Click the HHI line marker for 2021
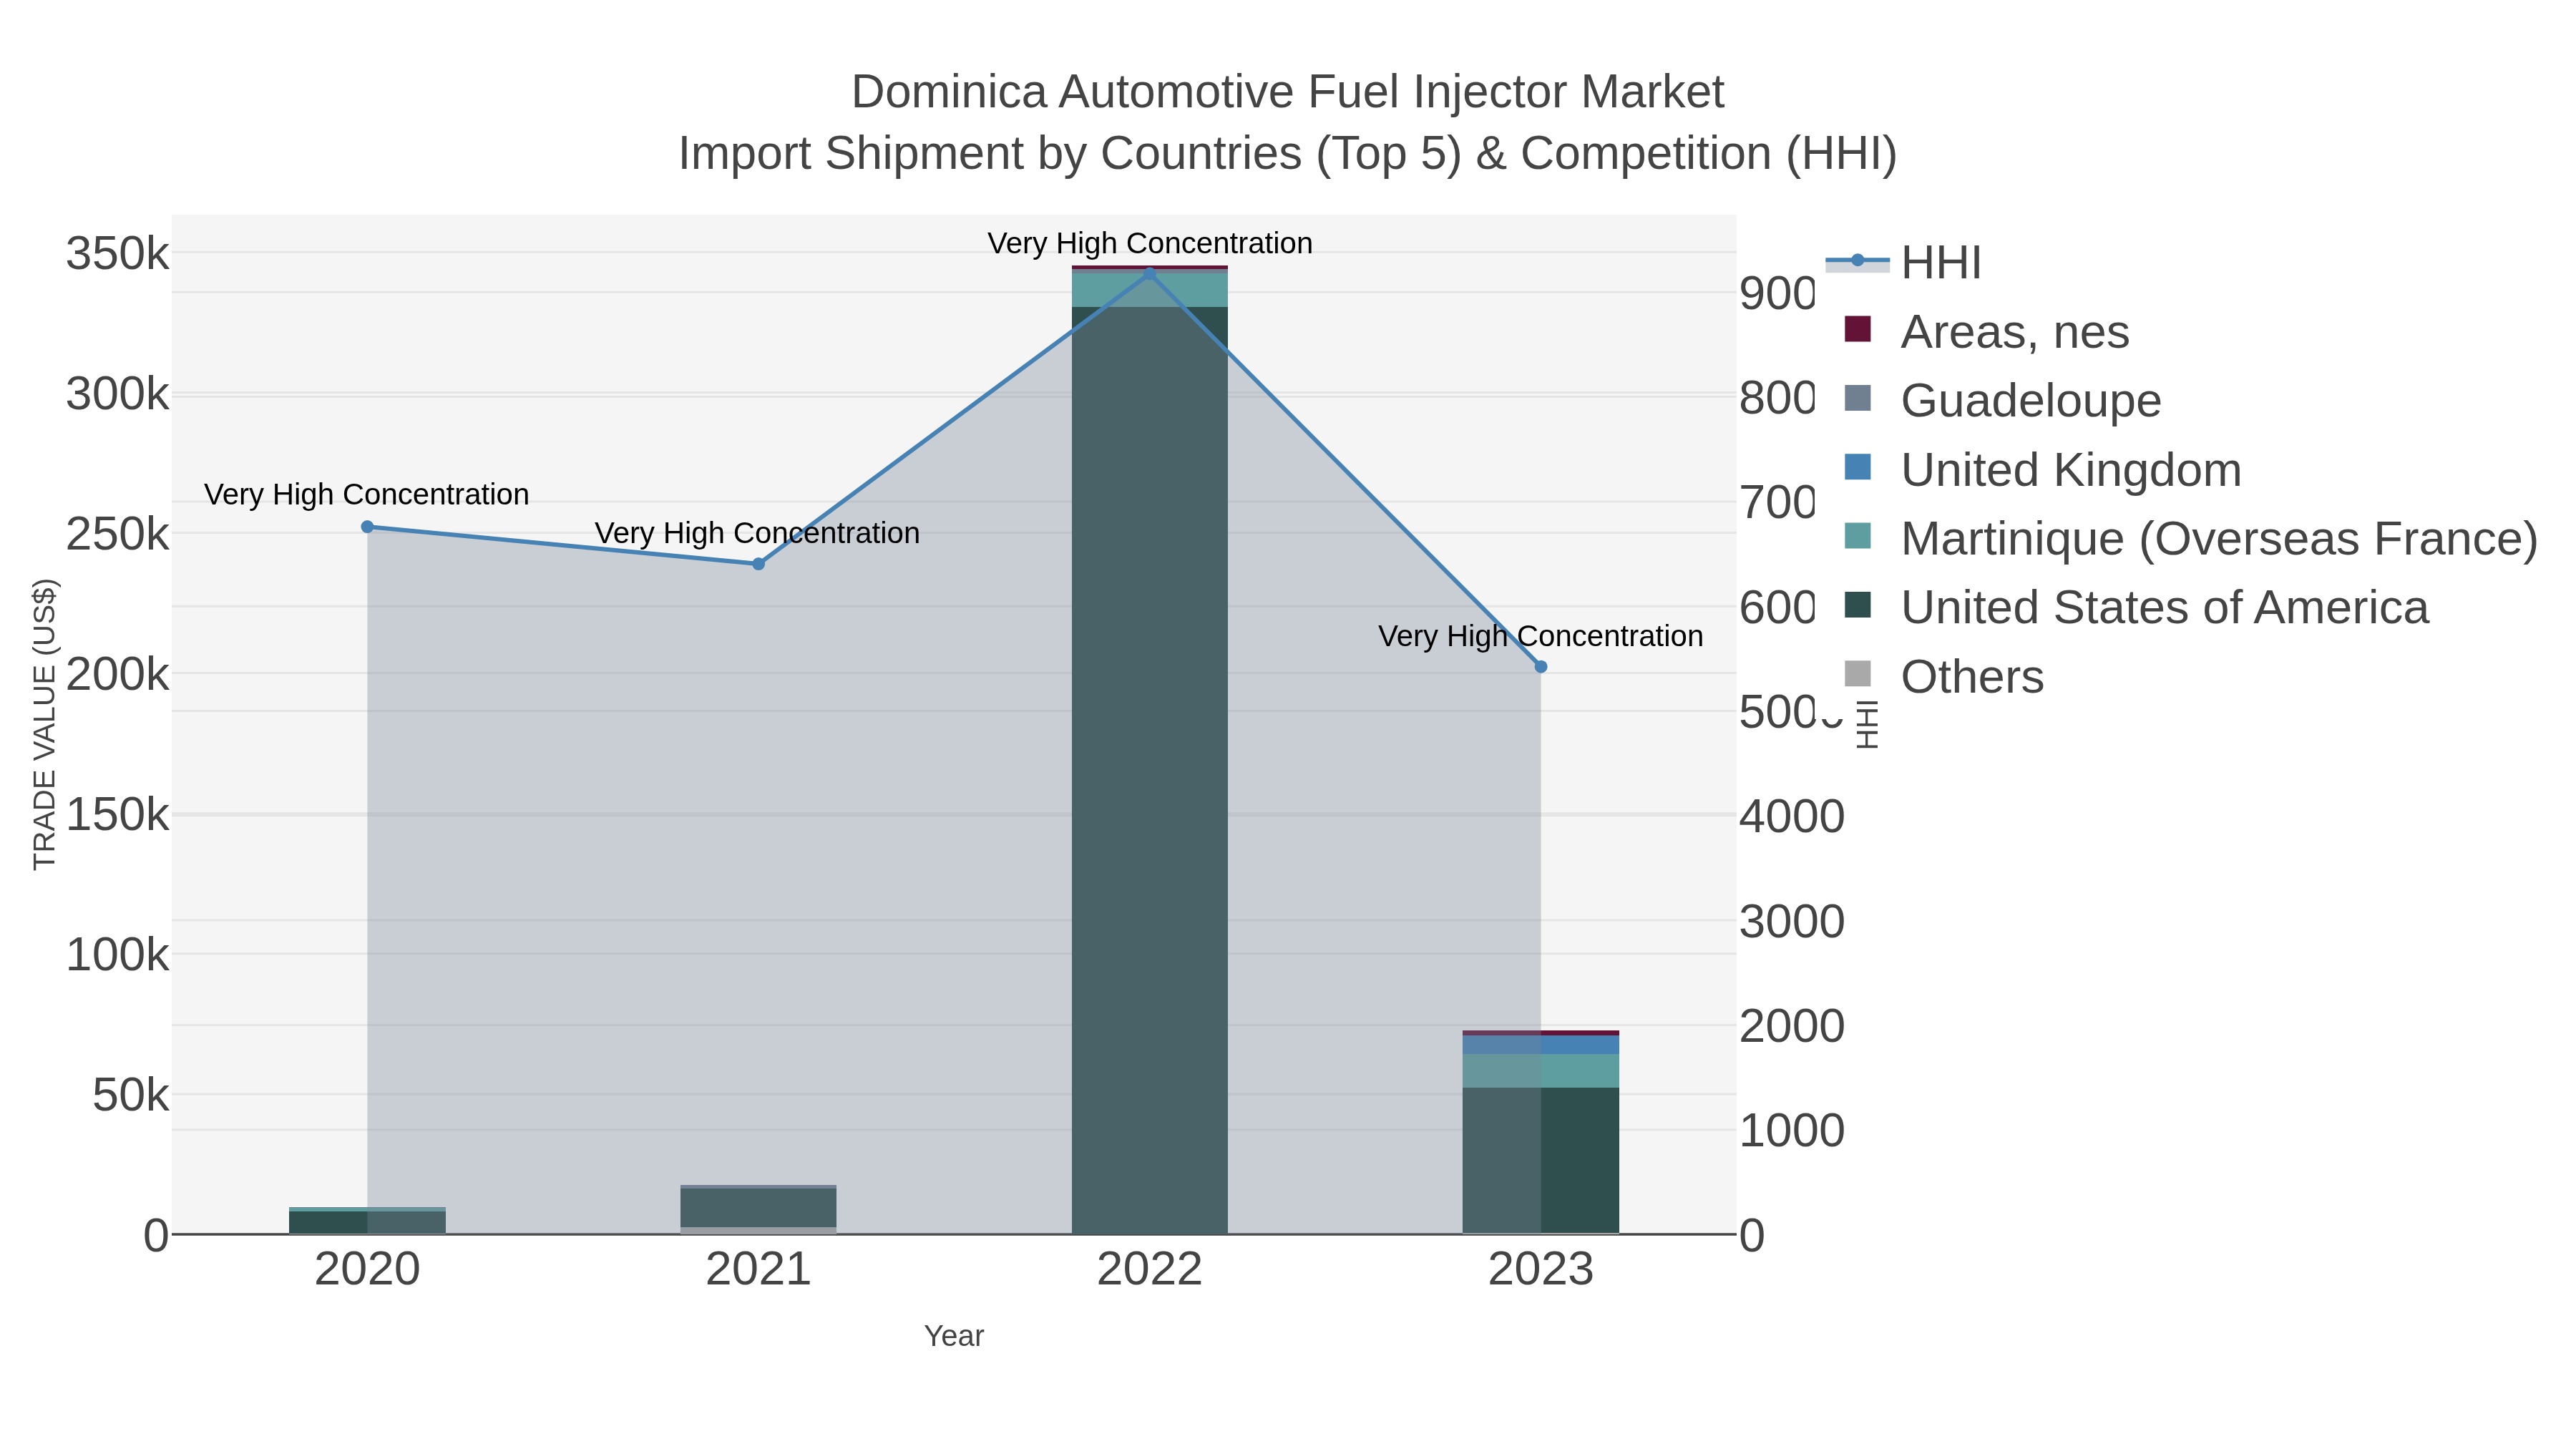Viewport: 2576px width, 1449px height. [758, 564]
